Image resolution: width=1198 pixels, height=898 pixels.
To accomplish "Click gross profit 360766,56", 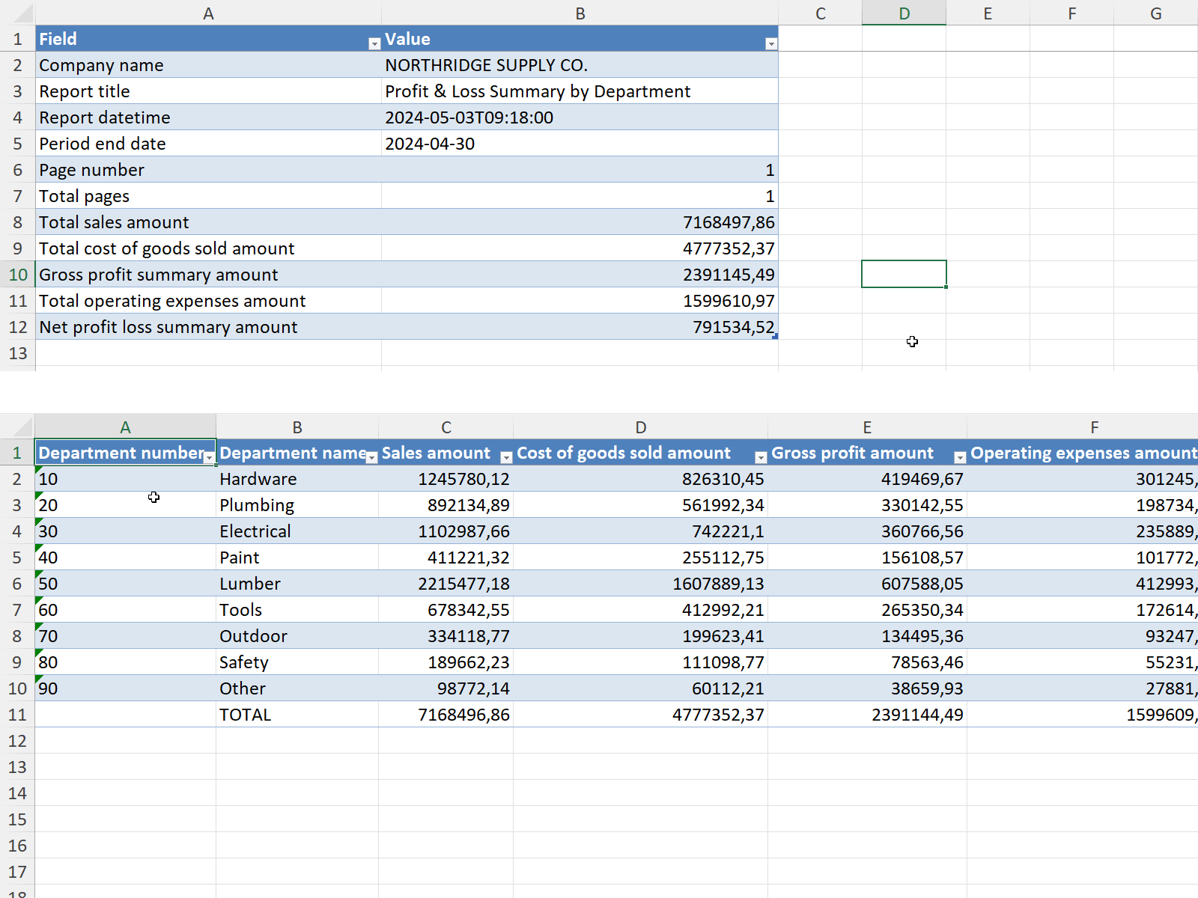I will tap(867, 531).
